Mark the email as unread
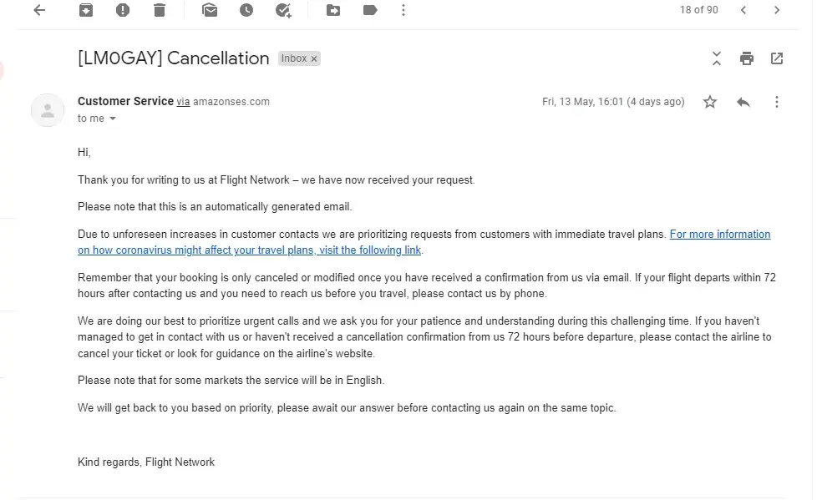 210,10
